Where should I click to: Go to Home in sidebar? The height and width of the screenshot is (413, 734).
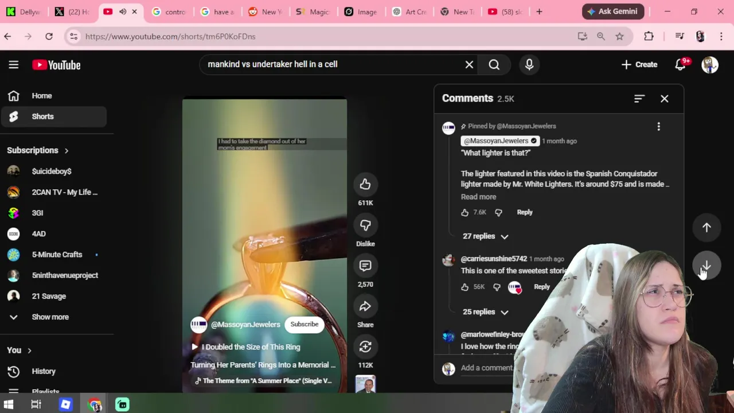(x=53, y=96)
